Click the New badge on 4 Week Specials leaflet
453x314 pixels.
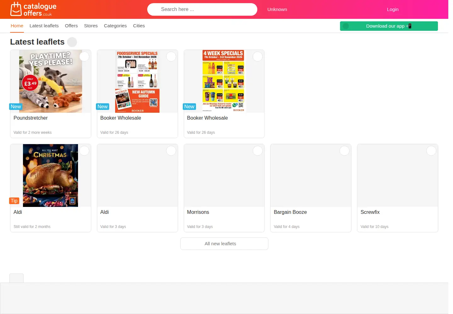[x=189, y=107]
